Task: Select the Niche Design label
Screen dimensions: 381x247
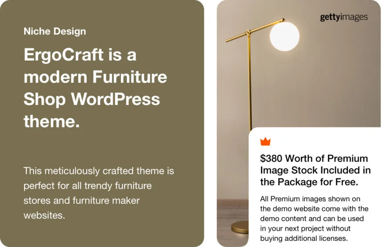Action: tap(55, 31)
